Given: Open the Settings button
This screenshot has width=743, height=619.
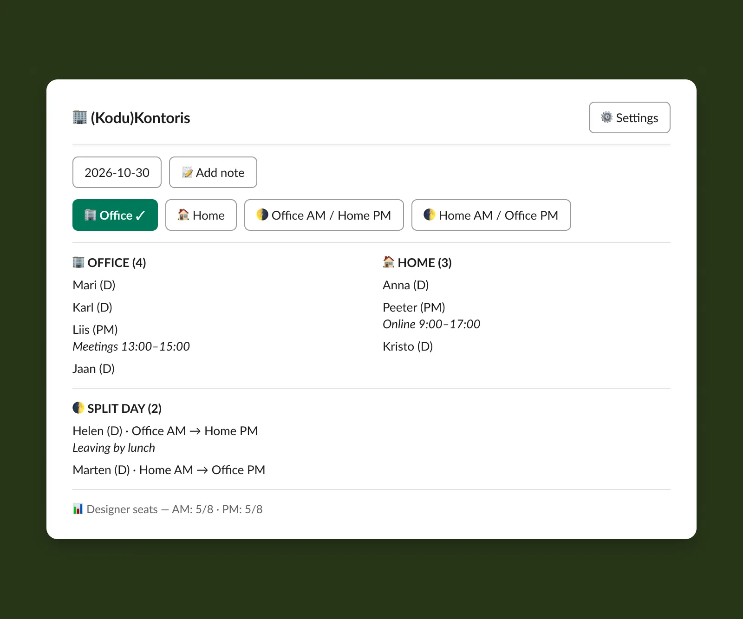Looking at the screenshot, I should [629, 117].
